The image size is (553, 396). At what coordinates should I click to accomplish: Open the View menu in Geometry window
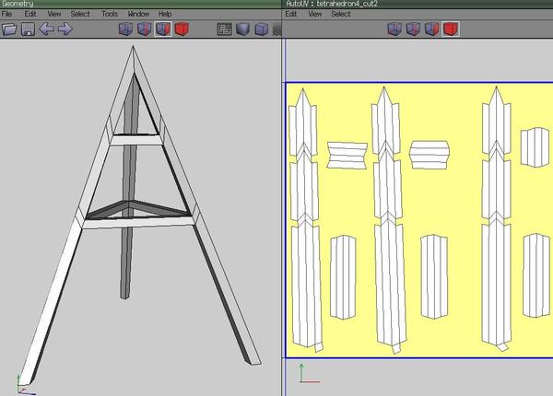tap(54, 14)
